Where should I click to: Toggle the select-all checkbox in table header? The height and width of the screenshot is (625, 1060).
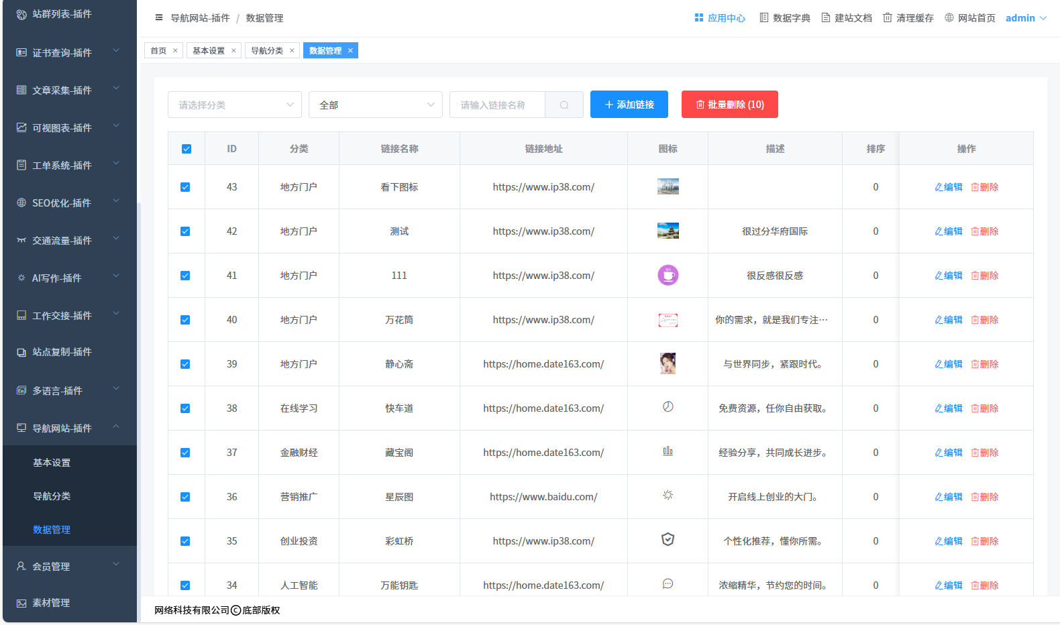coord(187,149)
